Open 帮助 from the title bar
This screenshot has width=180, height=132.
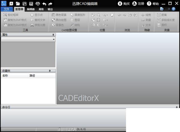153,4
